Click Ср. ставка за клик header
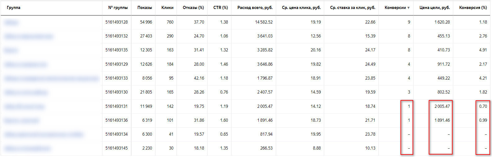This screenshot has width=492, height=157. coord(352,7)
